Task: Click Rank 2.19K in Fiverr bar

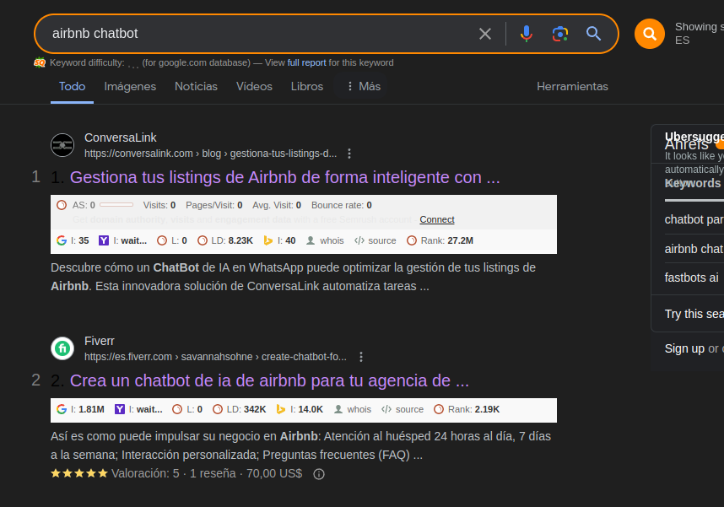Action: [x=467, y=409]
